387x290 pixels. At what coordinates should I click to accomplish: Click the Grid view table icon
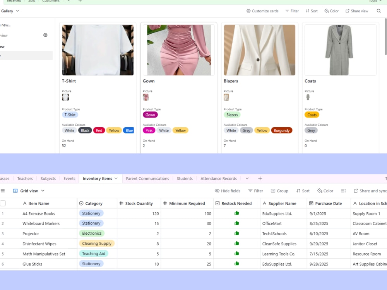pyautogui.click(x=15, y=191)
